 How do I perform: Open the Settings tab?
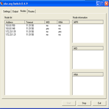tap(7, 11)
